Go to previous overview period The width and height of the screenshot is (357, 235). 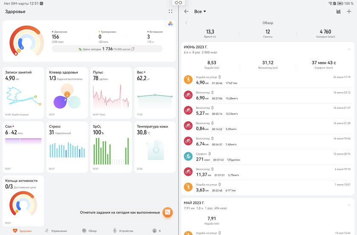[x=186, y=23]
